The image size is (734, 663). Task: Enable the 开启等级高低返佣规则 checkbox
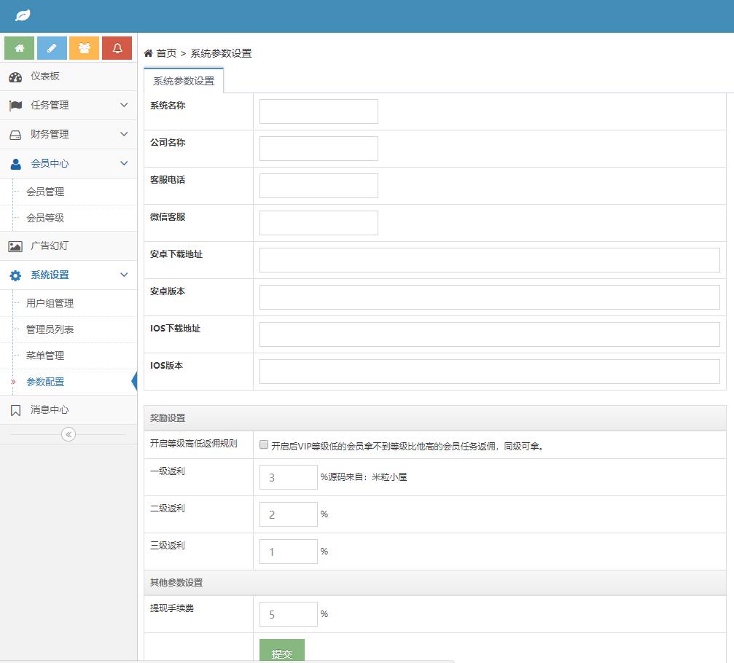(264, 444)
